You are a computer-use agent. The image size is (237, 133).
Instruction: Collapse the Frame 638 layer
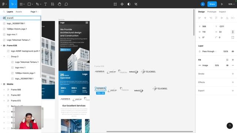[1, 45]
